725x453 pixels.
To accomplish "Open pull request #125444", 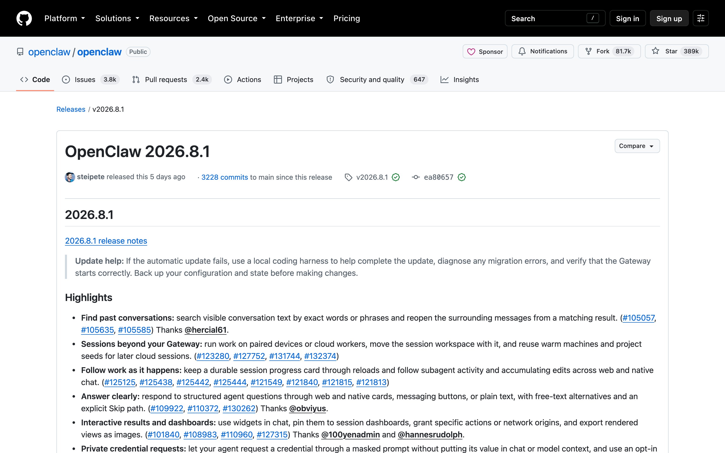I will click(230, 382).
